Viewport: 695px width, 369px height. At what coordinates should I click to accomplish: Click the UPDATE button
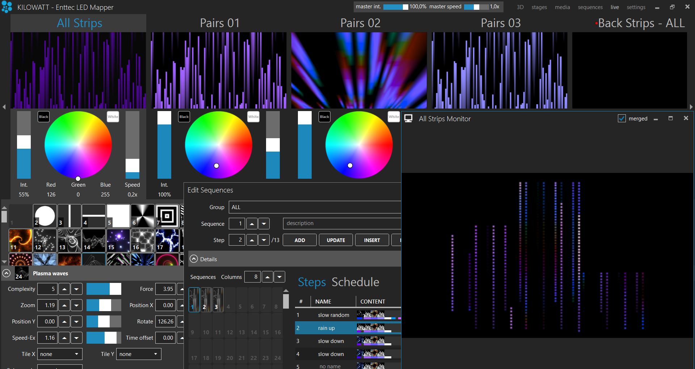pyautogui.click(x=336, y=240)
